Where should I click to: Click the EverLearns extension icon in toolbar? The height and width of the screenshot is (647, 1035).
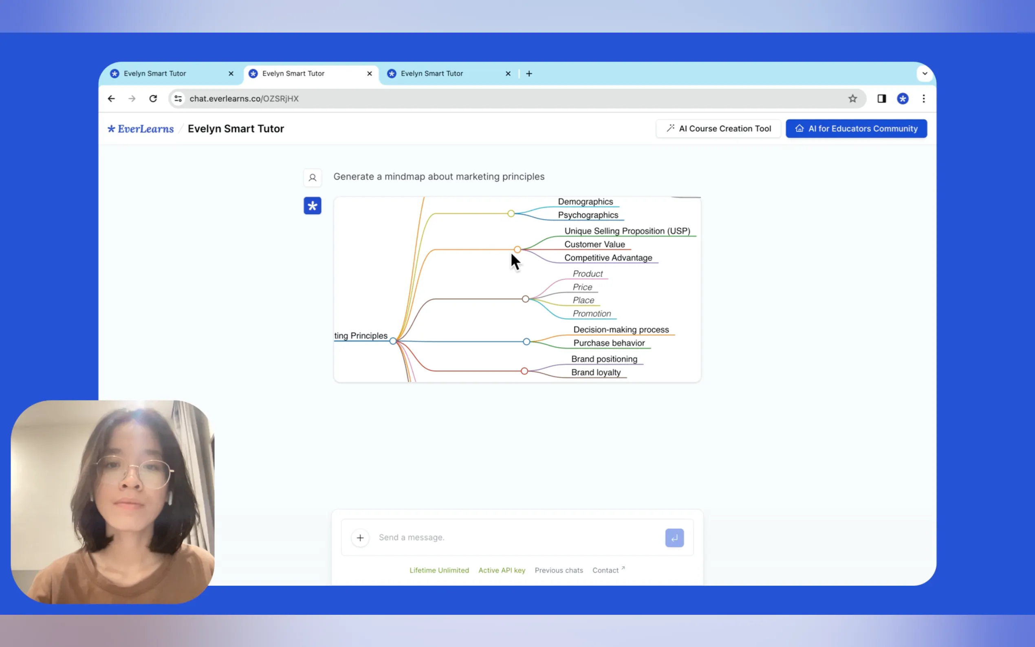(902, 99)
